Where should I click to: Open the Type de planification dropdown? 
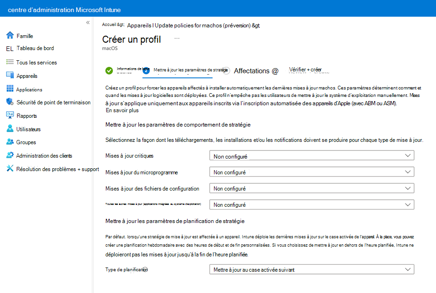tap(312, 269)
